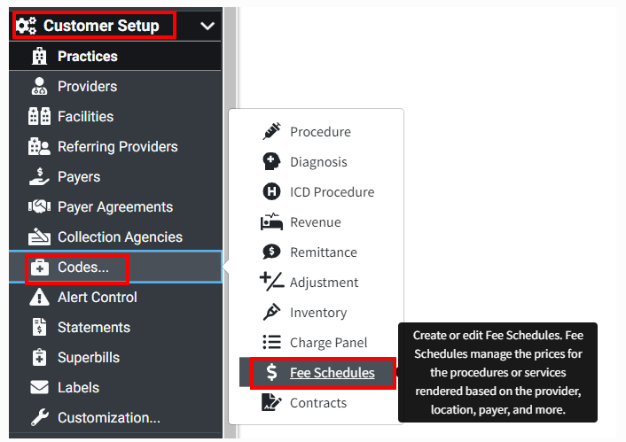Click the Procedure syringe icon
This screenshot has height=442, width=626.
(271, 132)
